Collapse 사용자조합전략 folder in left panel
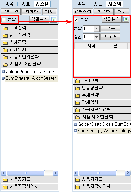The height and width of the screenshot is (192, 131). 30,64
